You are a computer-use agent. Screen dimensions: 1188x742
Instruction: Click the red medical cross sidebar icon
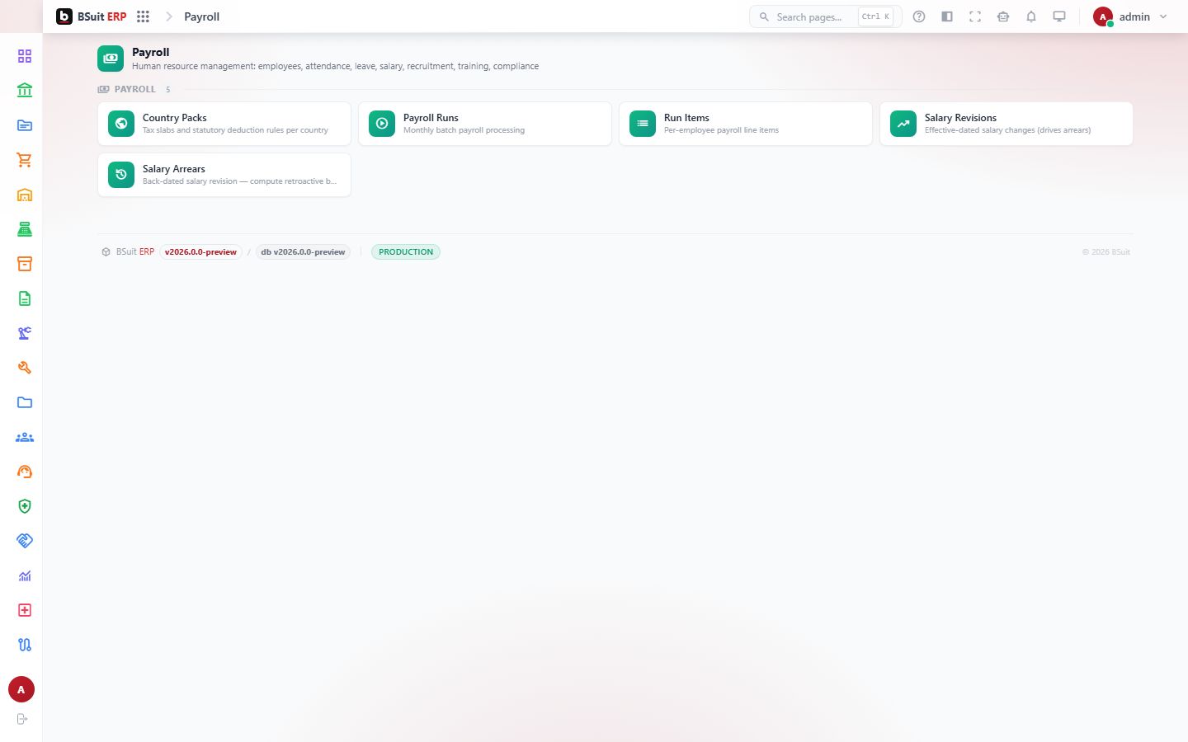tap(25, 610)
